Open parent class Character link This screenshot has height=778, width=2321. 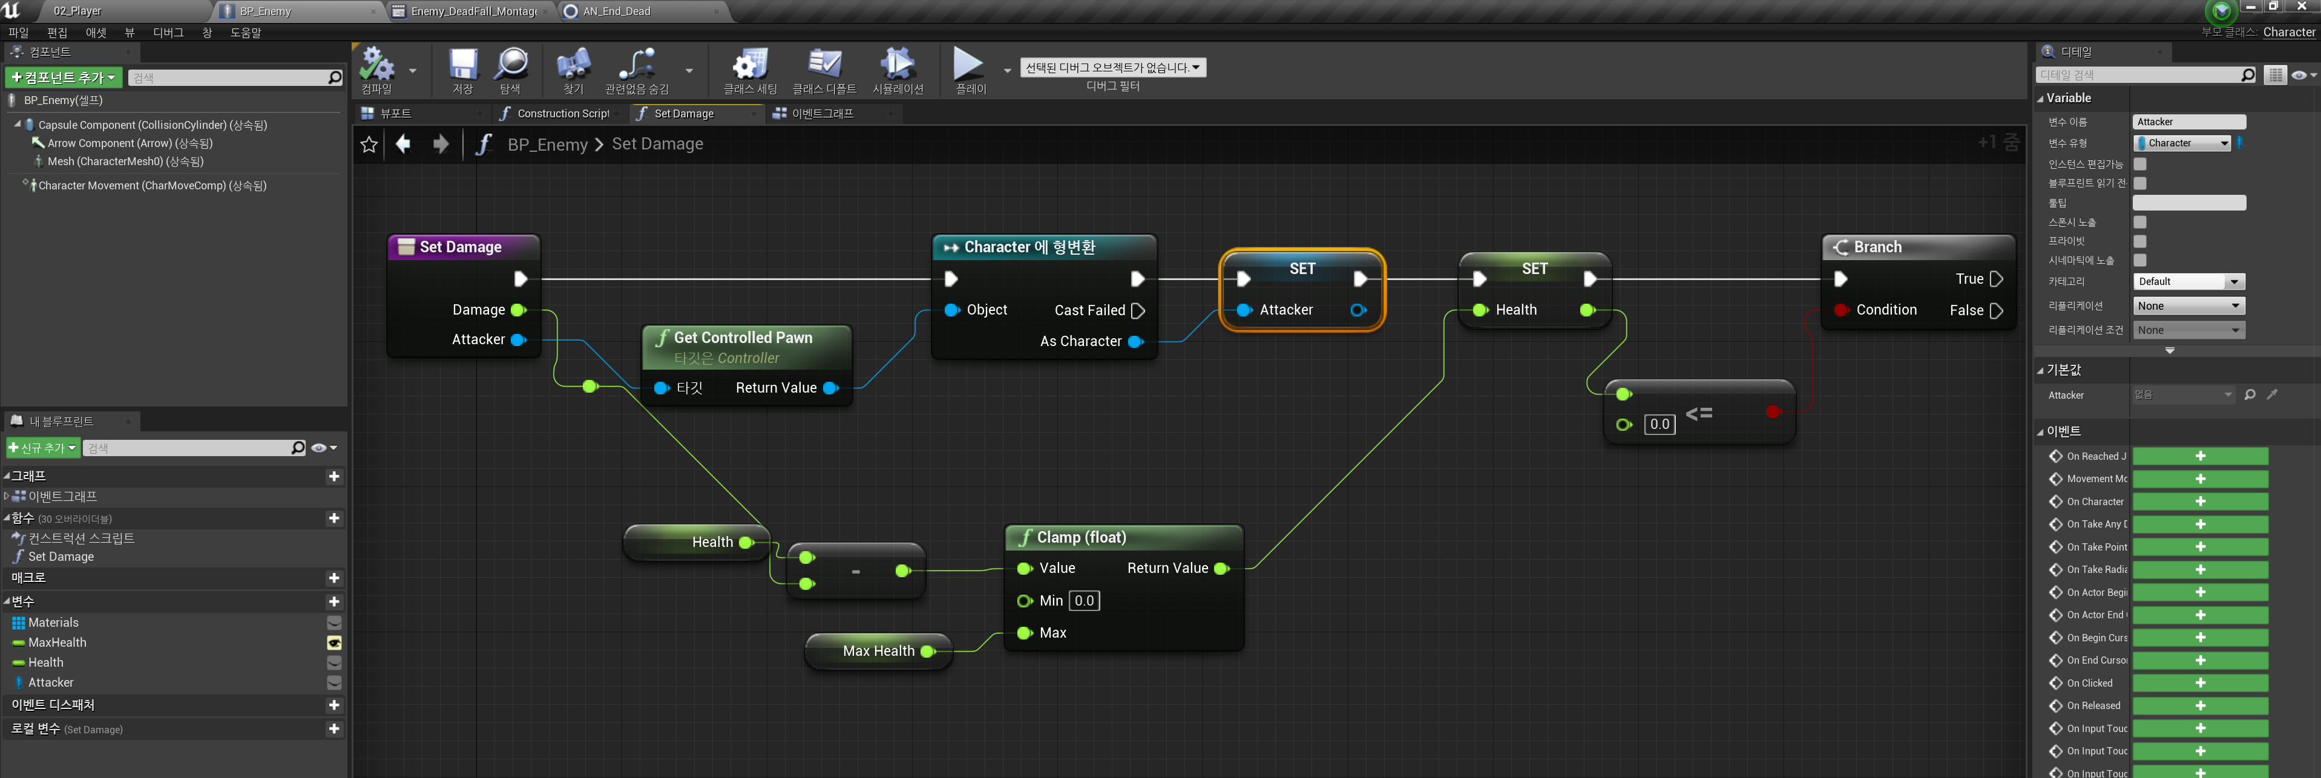(2288, 33)
